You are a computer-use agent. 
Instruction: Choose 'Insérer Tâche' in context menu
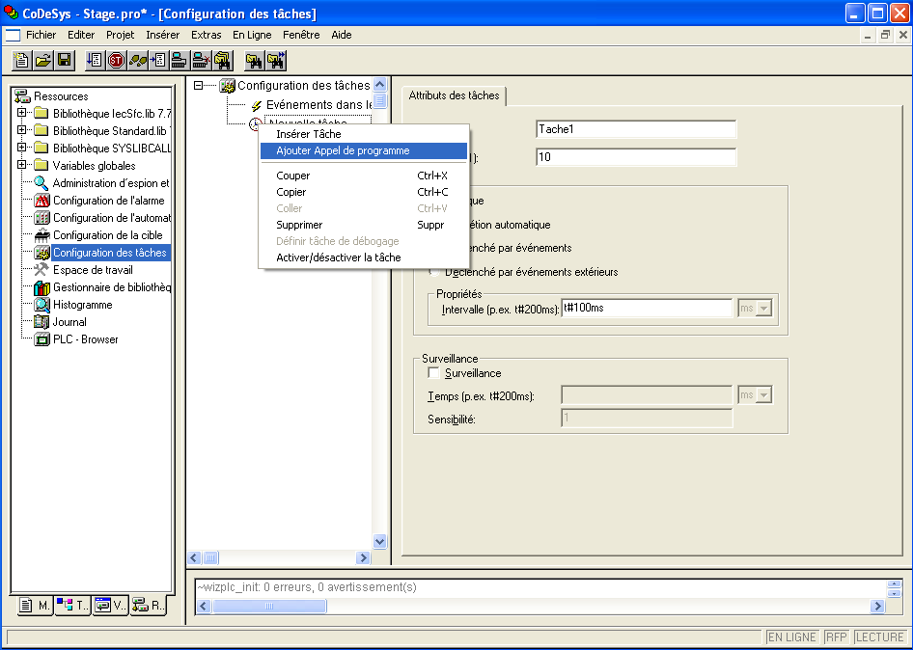(x=364, y=134)
